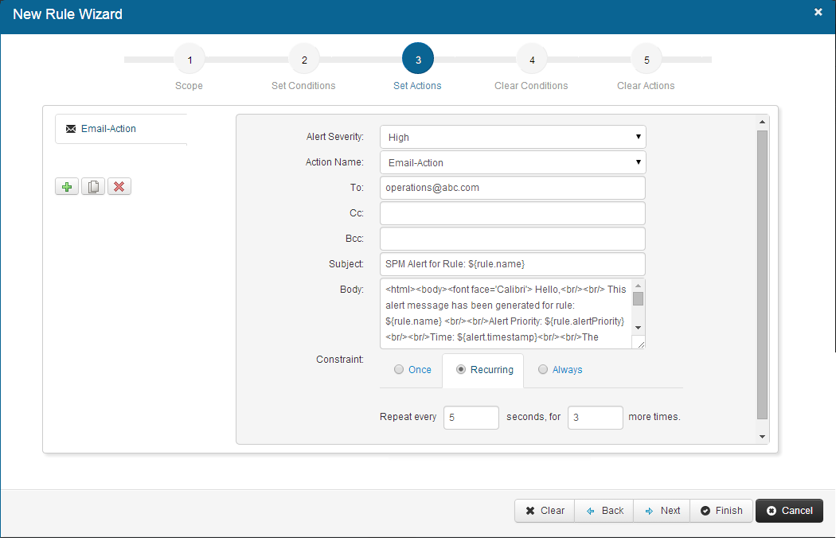Click the form panel scroll down arrow
The width and height of the screenshot is (836, 541).
763,437
